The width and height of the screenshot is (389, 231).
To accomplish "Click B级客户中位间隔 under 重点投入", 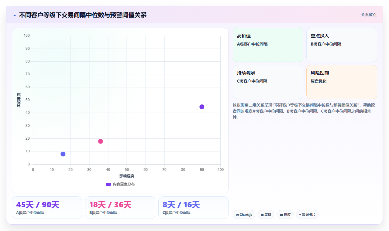I will [x=326, y=44].
